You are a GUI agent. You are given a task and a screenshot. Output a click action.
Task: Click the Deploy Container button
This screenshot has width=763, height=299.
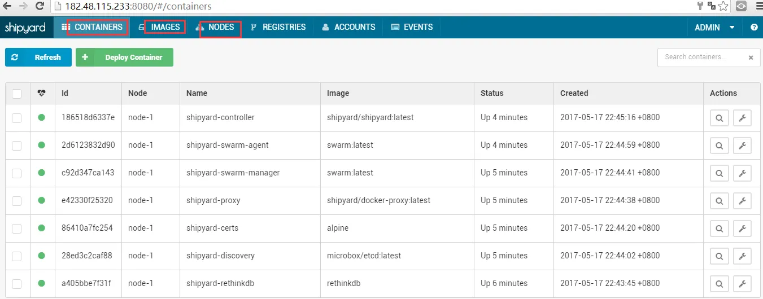click(x=124, y=58)
